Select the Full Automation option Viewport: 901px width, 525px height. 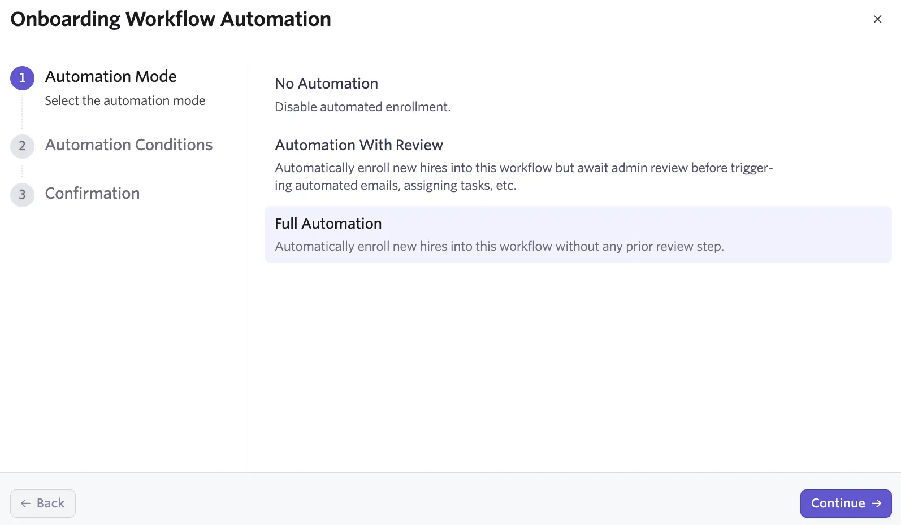pyautogui.click(x=578, y=234)
